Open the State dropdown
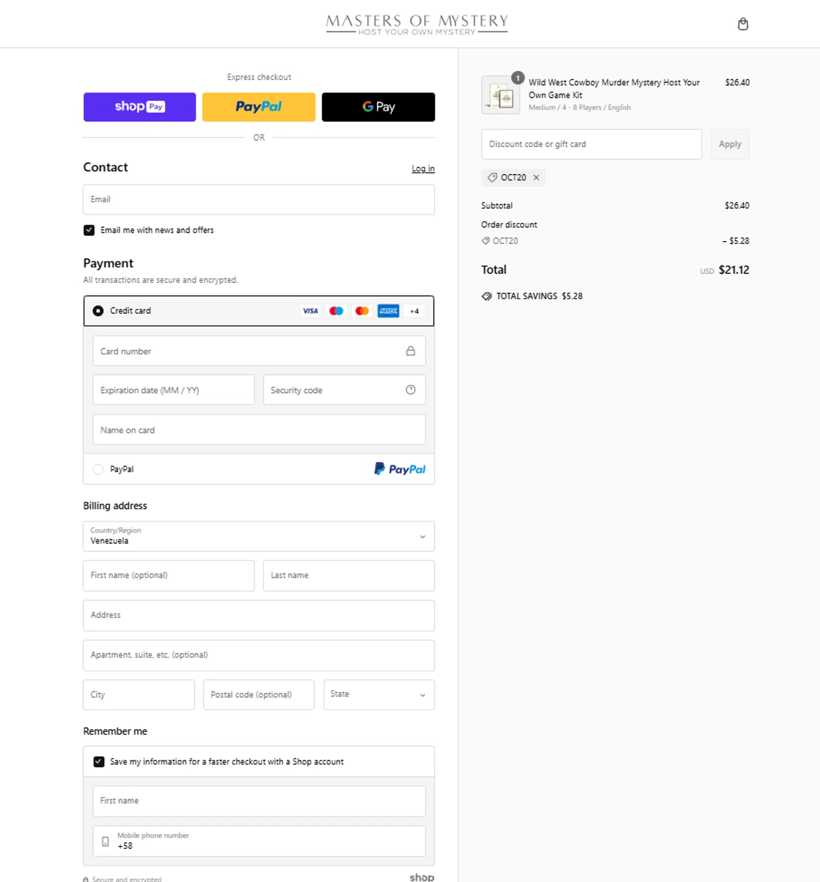The image size is (820, 882). tap(379, 695)
